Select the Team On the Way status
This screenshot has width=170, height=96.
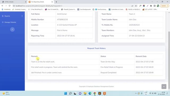[108, 62]
